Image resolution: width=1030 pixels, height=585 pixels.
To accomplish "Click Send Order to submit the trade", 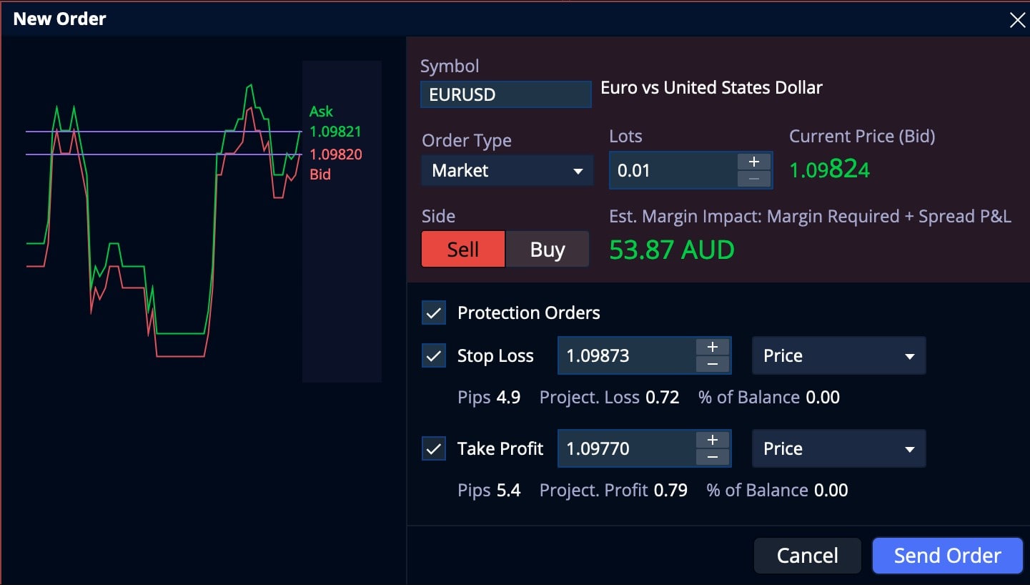I will pyautogui.click(x=947, y=555).
